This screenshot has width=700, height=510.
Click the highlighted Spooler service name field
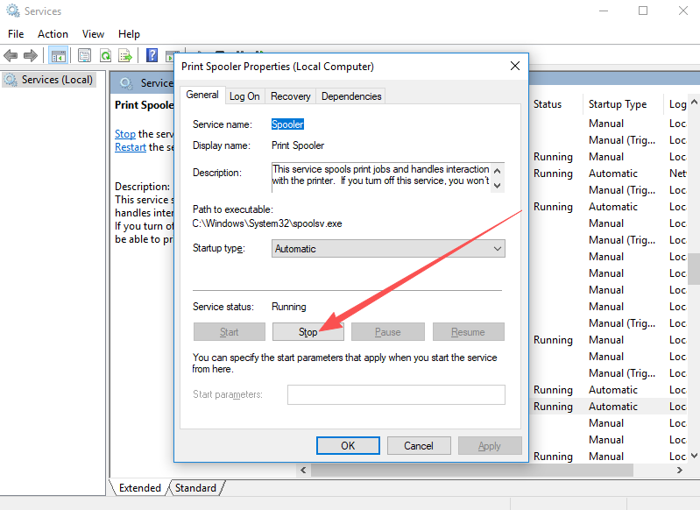(287, 124)
